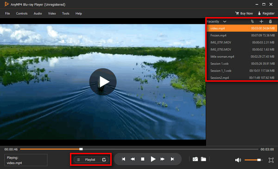Skip to the next track

(x=172, y=159)
